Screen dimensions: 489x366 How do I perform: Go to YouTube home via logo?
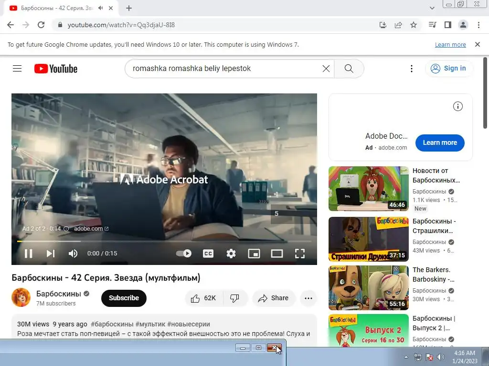click(x=56, y=69)
